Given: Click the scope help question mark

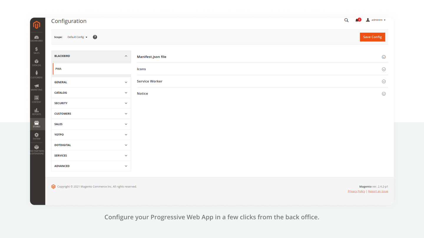Looking at the screenshot, I should coord(95,37).
